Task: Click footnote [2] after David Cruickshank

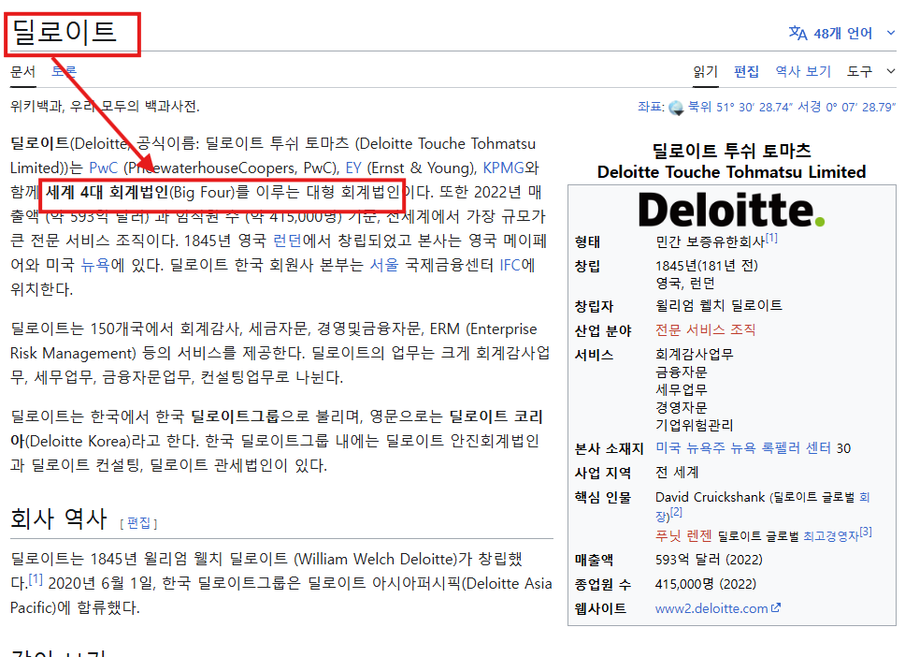Action: tap(676, 512)
